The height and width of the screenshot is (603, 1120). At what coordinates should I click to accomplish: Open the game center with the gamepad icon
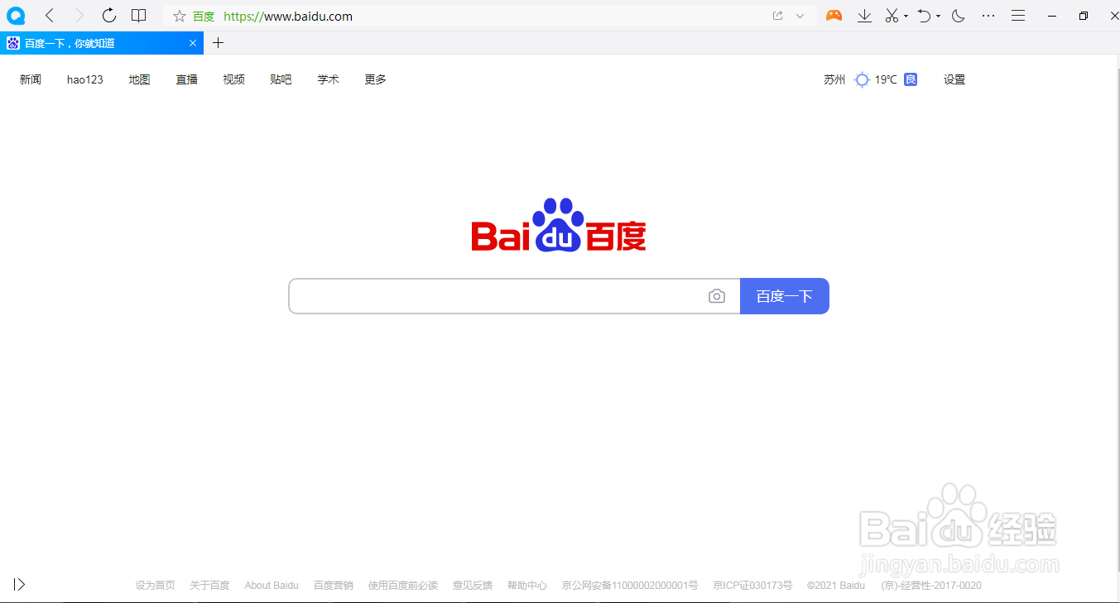click(x=834, y=16)
